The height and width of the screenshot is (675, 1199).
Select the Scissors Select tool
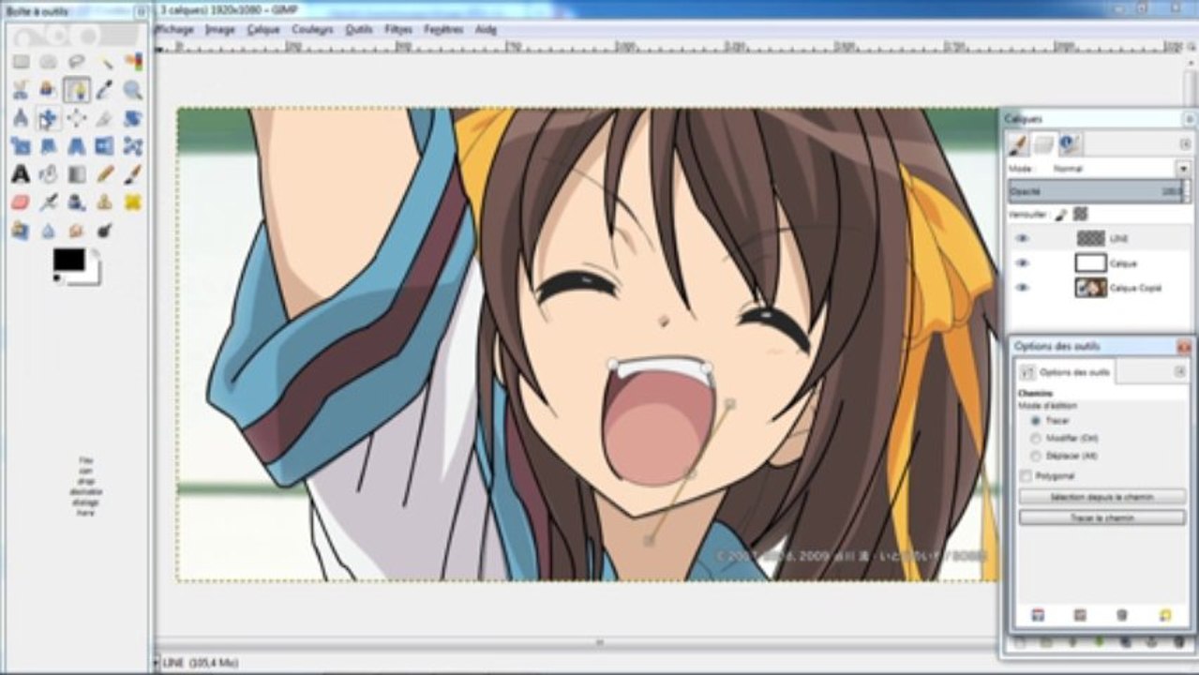click(x=21, y=90)
